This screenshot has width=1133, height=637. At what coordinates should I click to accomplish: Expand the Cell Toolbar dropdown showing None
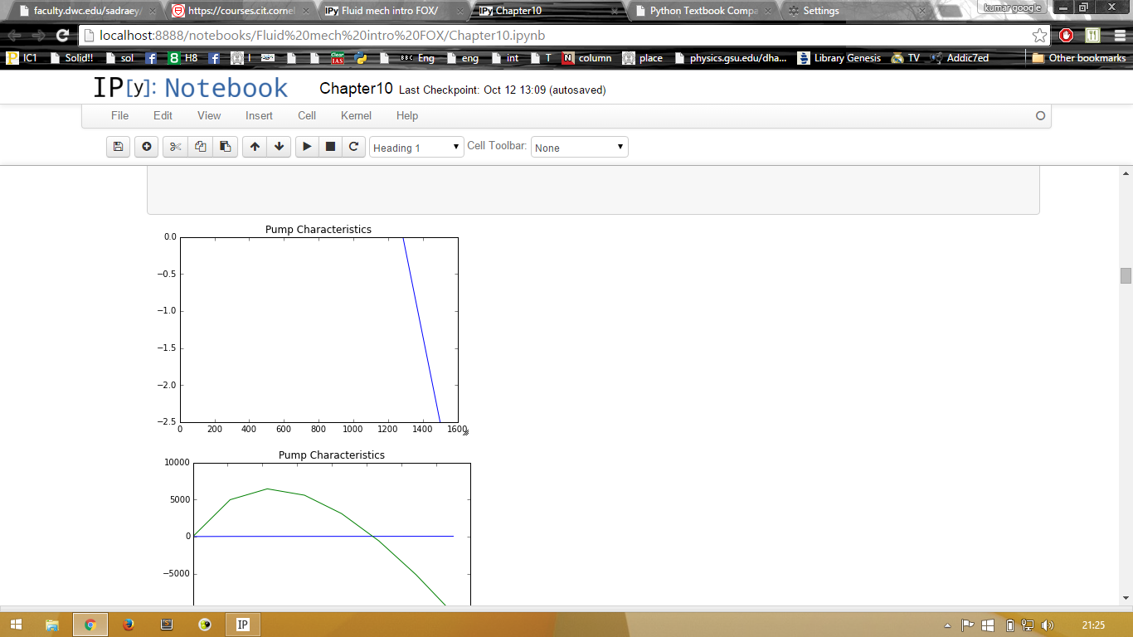pyautogui.click(x=579, y=148)
